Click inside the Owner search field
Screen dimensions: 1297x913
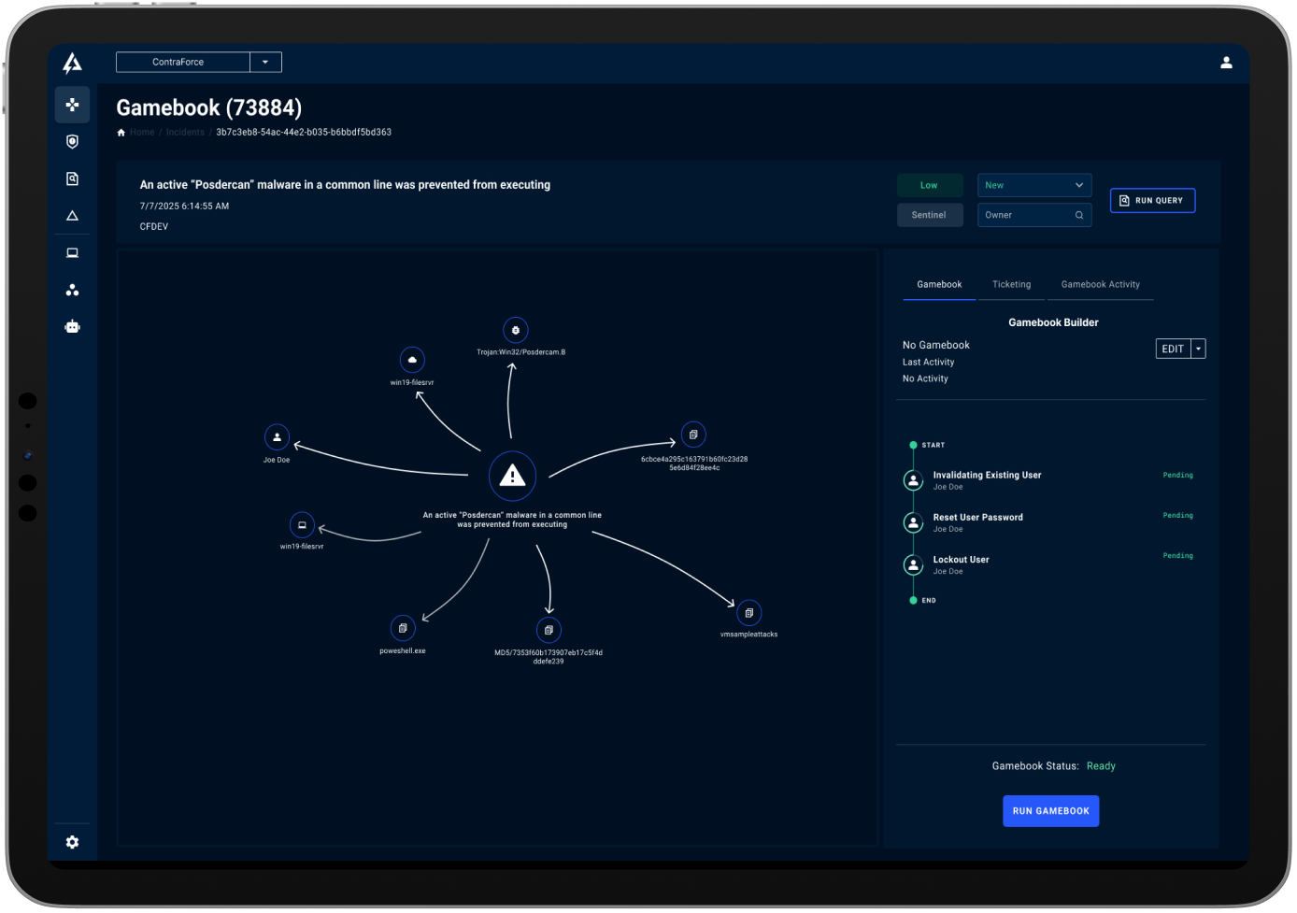point(1028,215)
